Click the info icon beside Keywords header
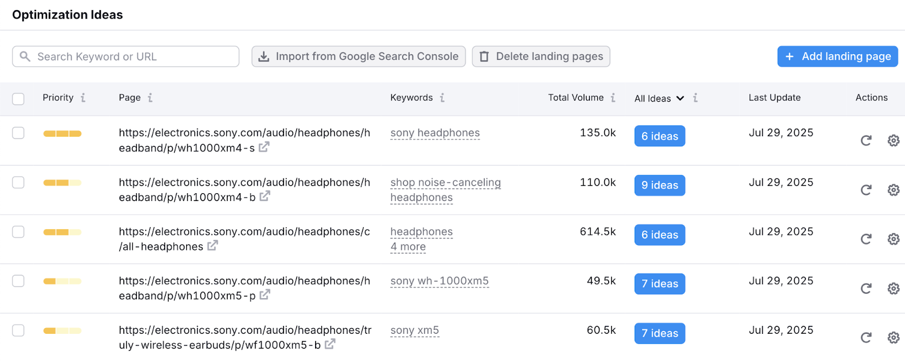The height and width of the screenshot is (362, 905). (442, 97)
